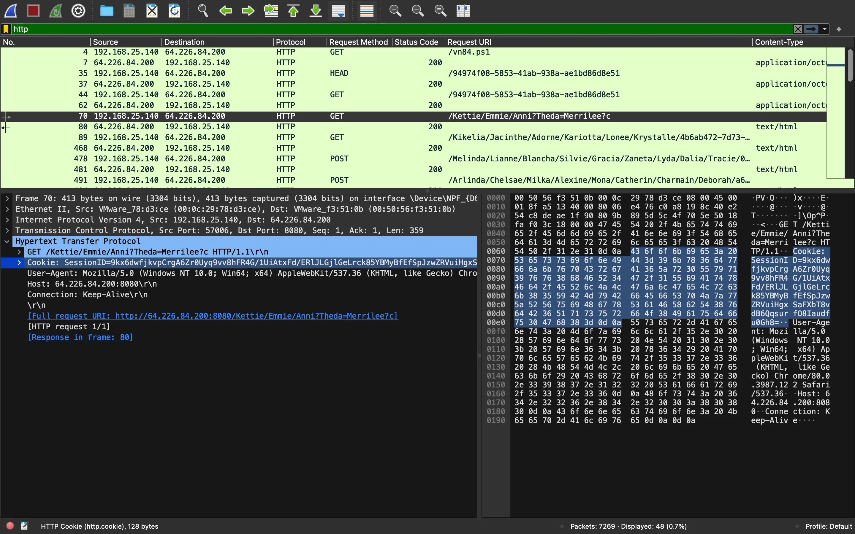Toggle the Cookie field expander

pyautogui.click(x=18, y=262)
